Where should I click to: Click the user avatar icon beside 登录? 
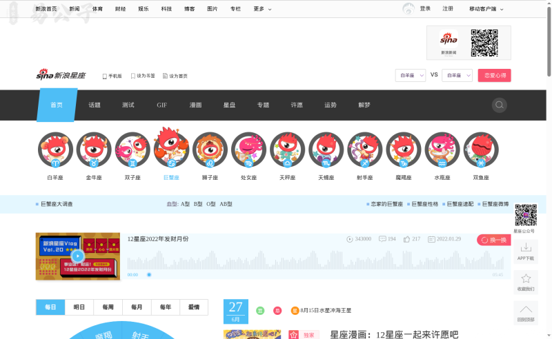tap(408, 8)
